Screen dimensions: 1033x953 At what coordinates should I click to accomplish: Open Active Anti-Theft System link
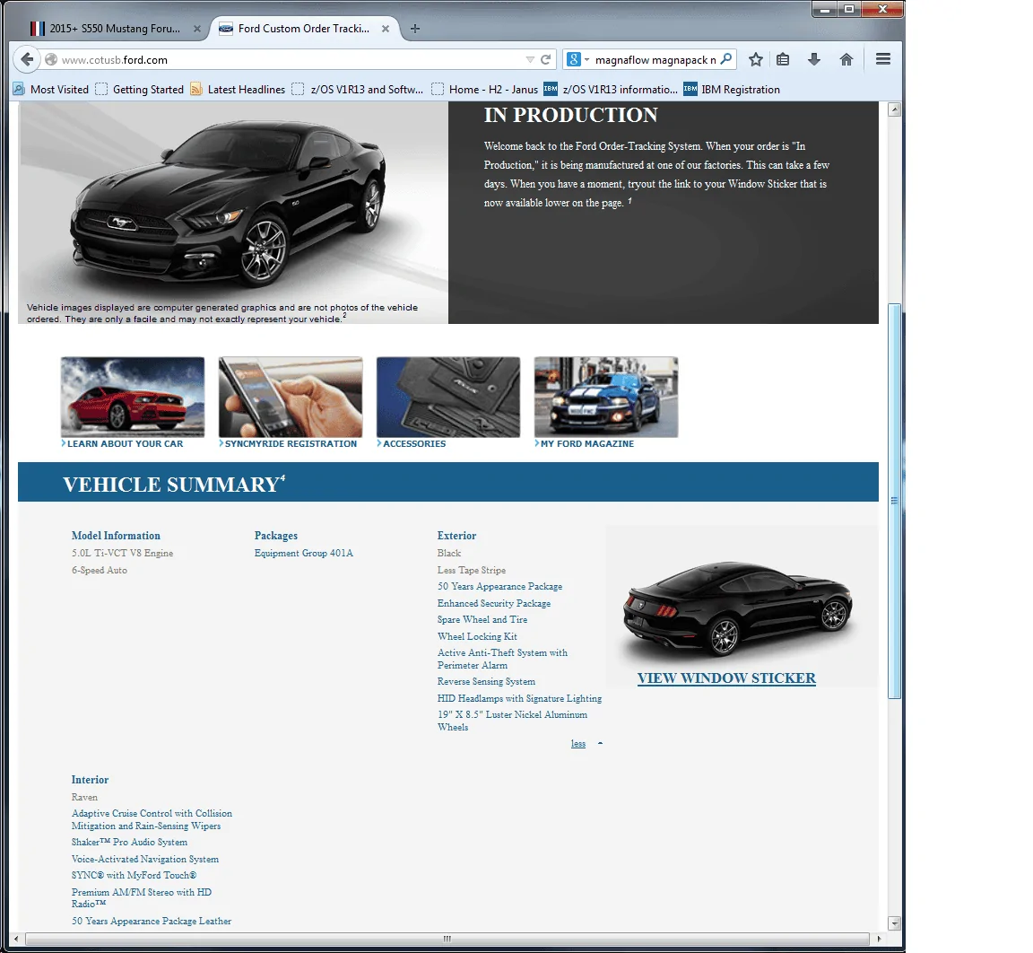click(502, 659)
